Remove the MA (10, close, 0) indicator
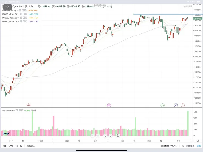The width and height of the screenshot is (203, 152). (26, 14)
